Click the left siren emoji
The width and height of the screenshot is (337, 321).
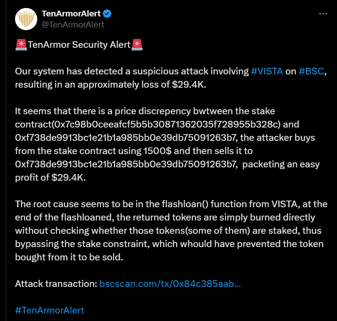pyautogui.click(x=20, y=45)
